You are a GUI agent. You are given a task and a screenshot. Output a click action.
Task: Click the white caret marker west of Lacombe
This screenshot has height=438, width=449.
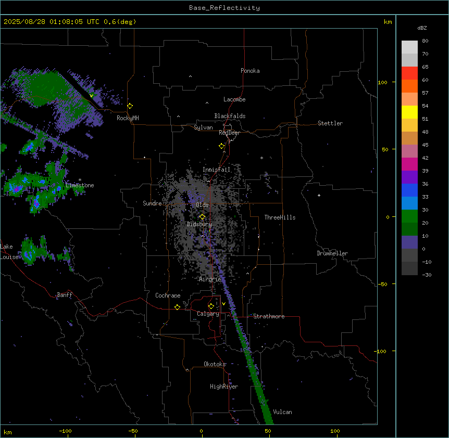tap(207, 103)
